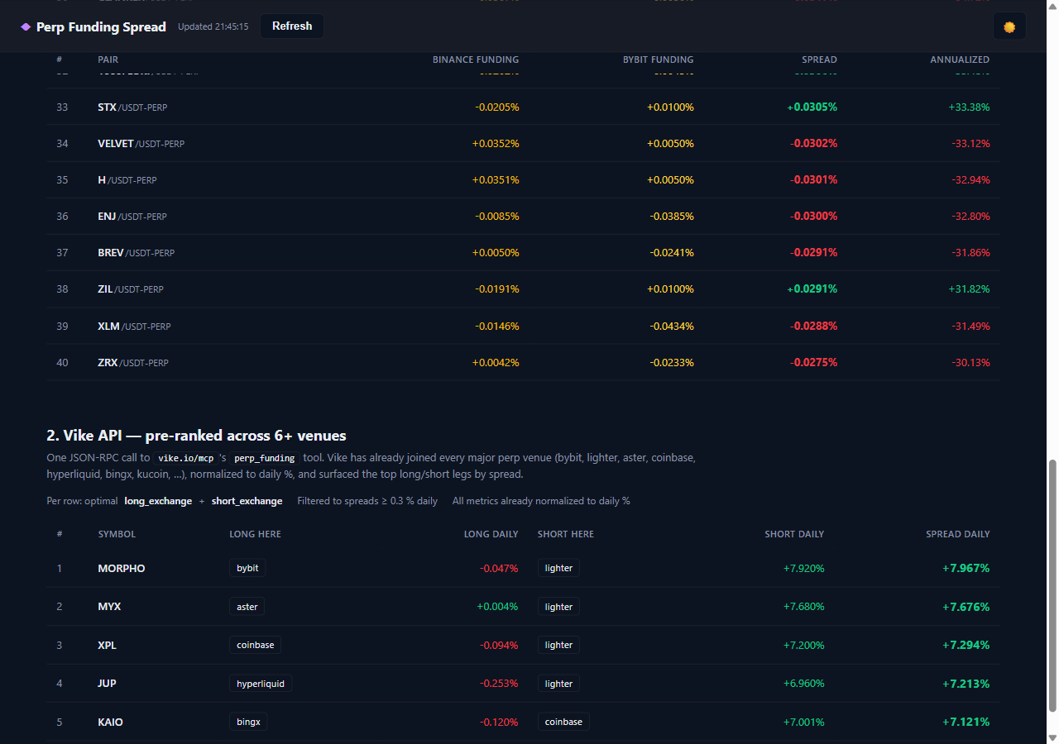
Task: Click ZRX spread value -0.0275%
Action: click(813, 362)
